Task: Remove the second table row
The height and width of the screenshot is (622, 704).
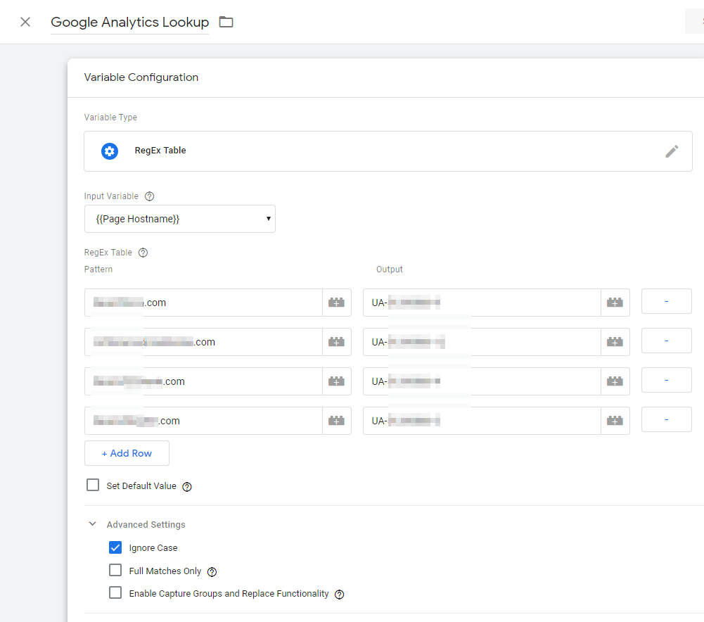Action: 666,341
